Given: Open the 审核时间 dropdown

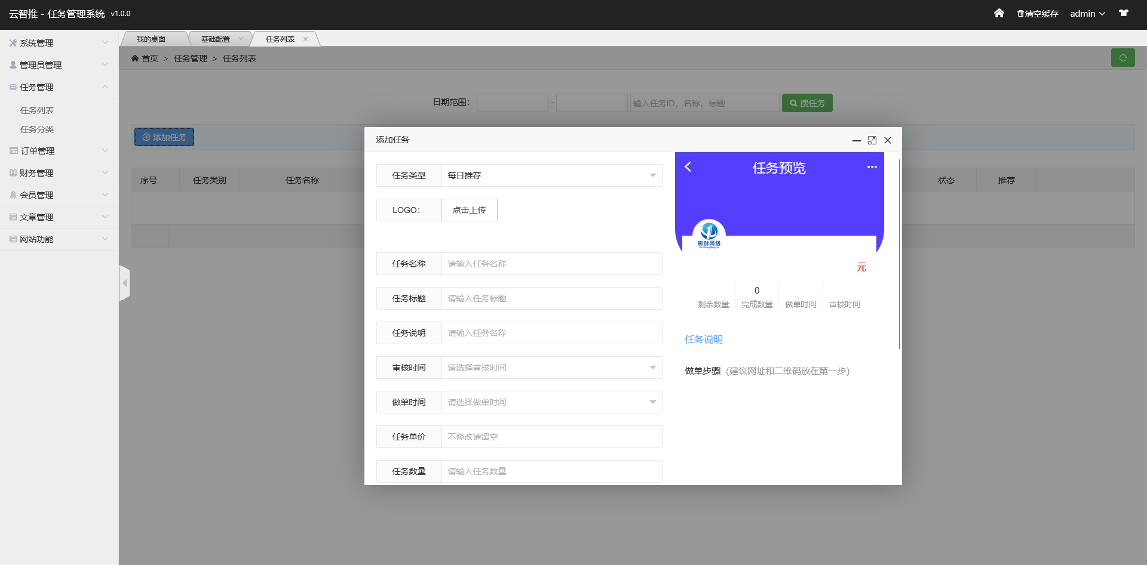Looking at the screenshot, I should (551, 368).
